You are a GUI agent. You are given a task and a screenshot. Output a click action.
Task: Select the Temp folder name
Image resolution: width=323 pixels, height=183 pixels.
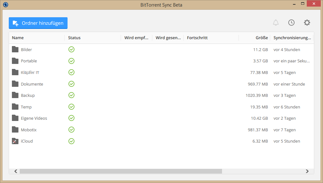click(26, 107)
